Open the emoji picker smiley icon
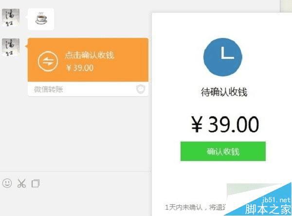The image size is (292, 216). click(7, 183)
